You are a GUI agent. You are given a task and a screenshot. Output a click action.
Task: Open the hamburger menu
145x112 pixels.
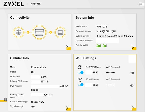(140, 4)
